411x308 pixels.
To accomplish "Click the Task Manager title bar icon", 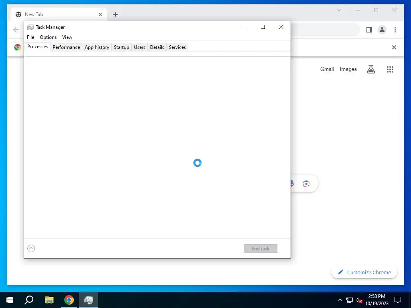I will (x=31, y=27).
